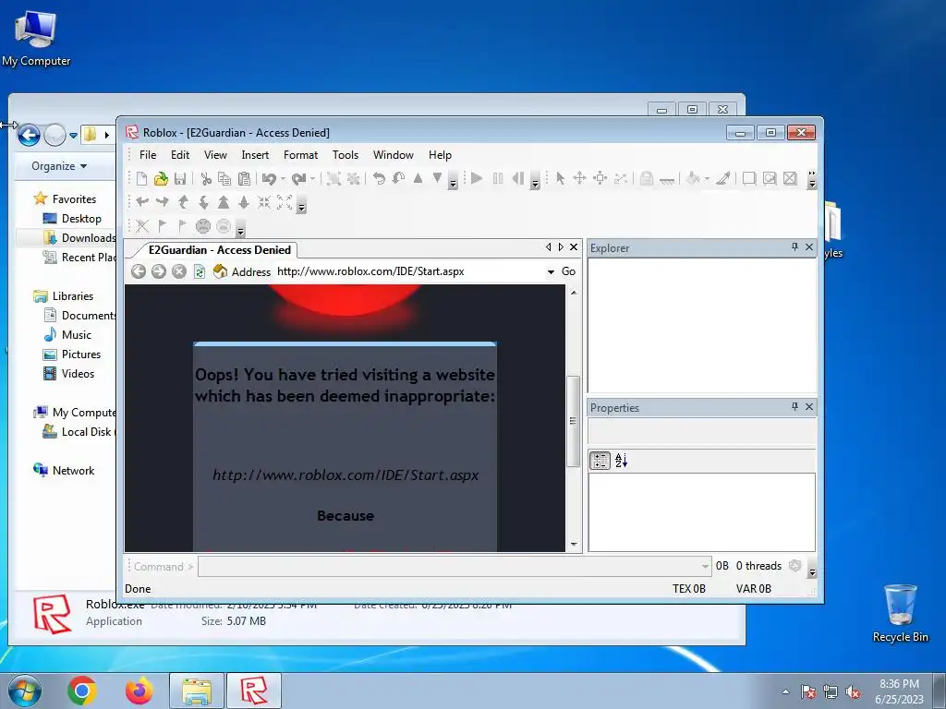
Task: Click the solid down triangle icon
Action: [437, 178]
